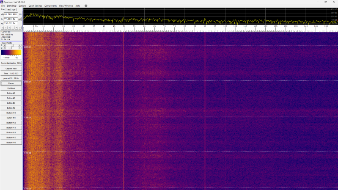Image resolution: width=338 pixels, height=190 pixels.
Task: Click the sp frequency span field
Action: pyautogui.click(x=11, y=23)
